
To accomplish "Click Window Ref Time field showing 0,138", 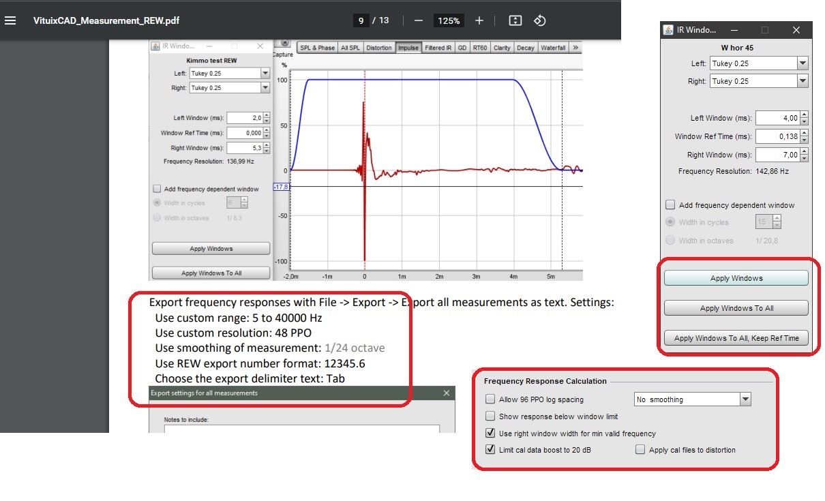I will click(x=777, y=136).
